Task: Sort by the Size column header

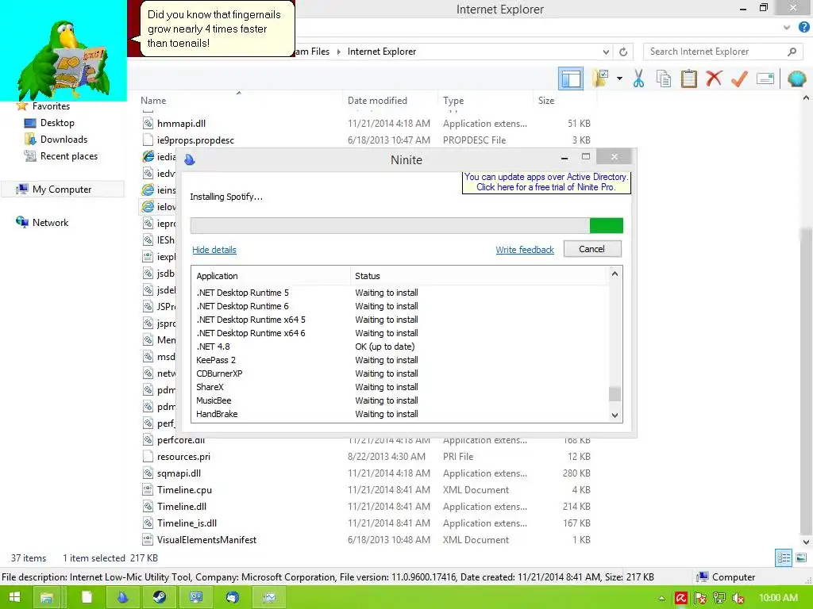Action: pyautogui.click(x=546, y=101)
